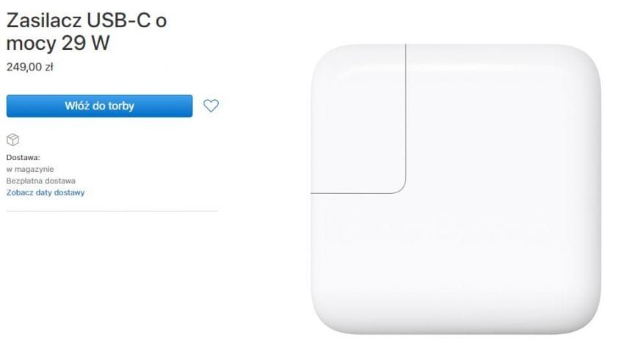
Task: Click the word Zasilacz in the heading
Action: pyautogui.click(x=44, y=21)
